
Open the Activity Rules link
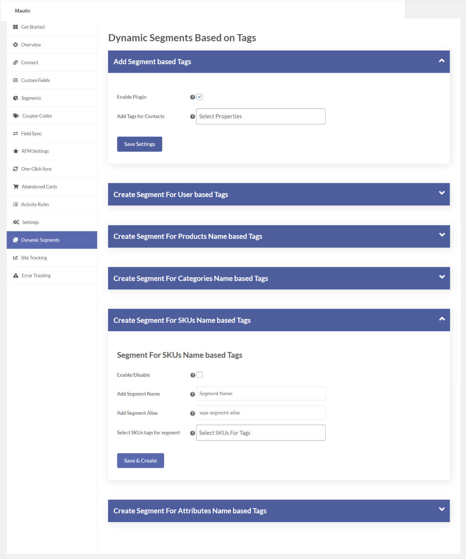(x=52, y=204)
